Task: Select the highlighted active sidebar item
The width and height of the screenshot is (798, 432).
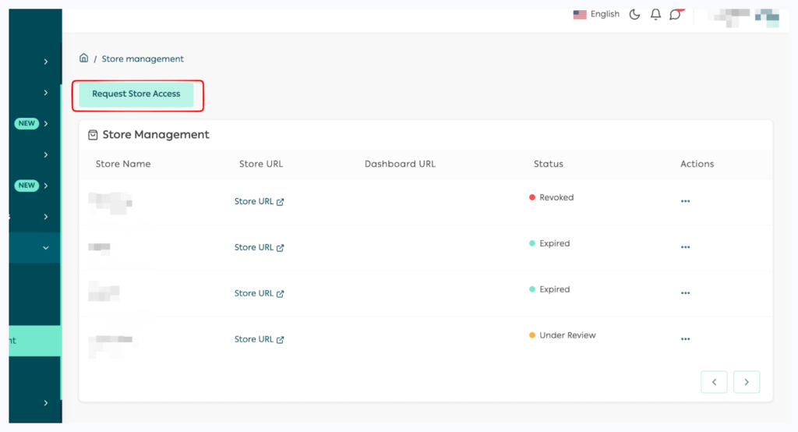Action: click(34, 341)
